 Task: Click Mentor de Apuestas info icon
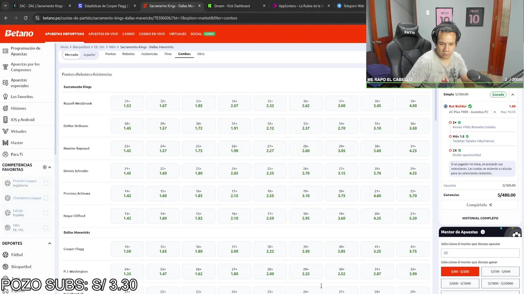coord(483,232)
